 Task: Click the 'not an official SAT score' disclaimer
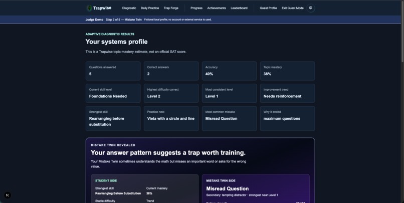point(136,52)
